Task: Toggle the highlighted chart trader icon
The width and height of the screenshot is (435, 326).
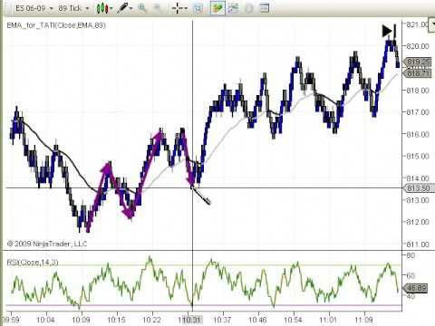Action: pos(217,8)
